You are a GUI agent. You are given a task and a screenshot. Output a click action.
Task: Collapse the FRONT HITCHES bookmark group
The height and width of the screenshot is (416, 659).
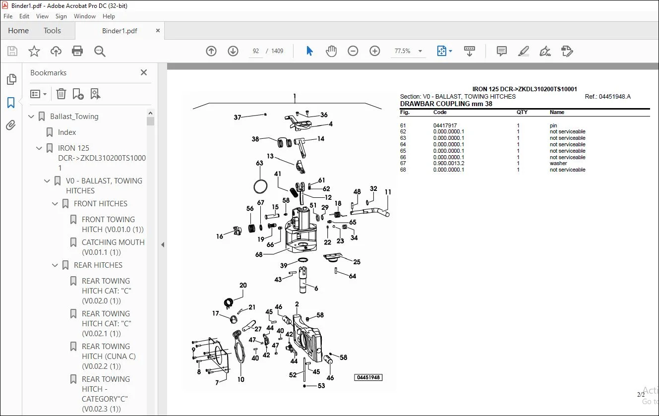click(x=55, y=204)
